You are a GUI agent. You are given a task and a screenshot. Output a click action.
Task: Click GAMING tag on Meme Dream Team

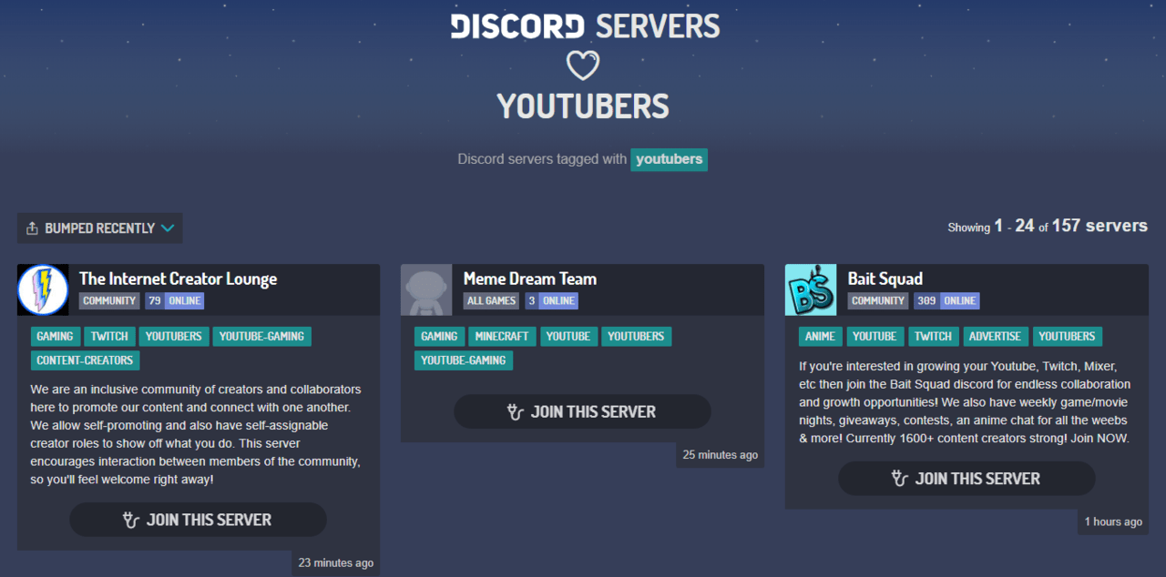pyautogui.click(x=439, y=336)
